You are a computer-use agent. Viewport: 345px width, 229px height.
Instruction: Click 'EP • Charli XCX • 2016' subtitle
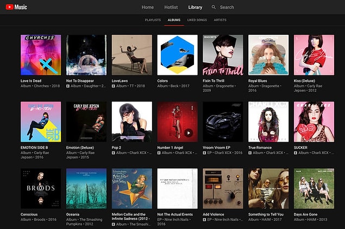tap(225, 152)
